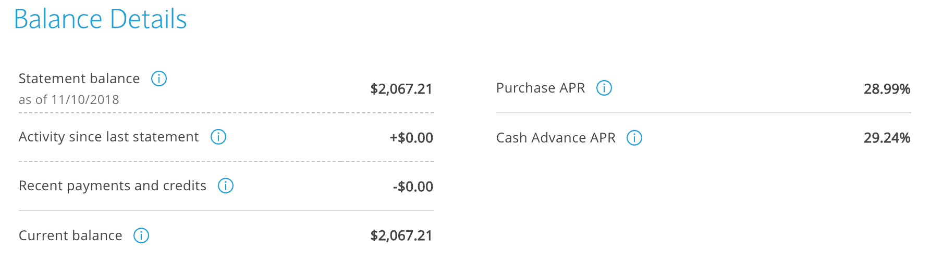Click the Purchase APR info icon

coord(604,88)
